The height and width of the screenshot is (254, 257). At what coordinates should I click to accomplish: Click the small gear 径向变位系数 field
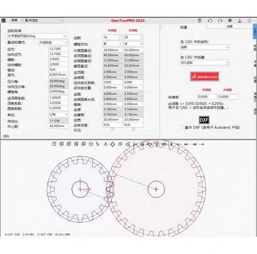click(113, 82)
